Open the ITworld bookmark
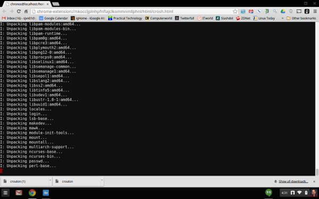This screenshot has height=199, width=319. 205,18
